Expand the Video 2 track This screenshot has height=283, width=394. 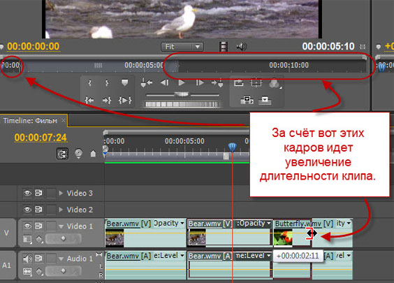[61, 210]
